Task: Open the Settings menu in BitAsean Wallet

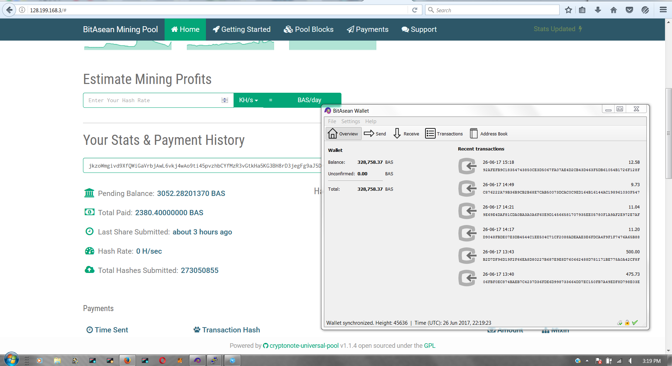Action: pyautogui.click(x=351, y=121)
